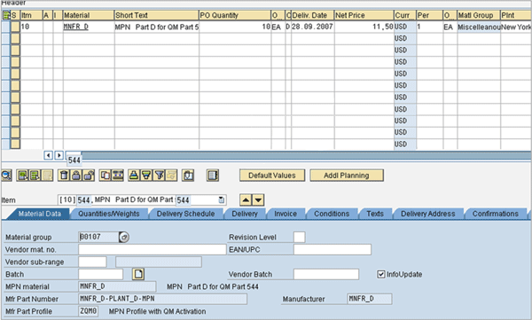This screenshot has height=320, width=532.
Task: Open the Invoice tab
Action: click(x=286, y=214)
